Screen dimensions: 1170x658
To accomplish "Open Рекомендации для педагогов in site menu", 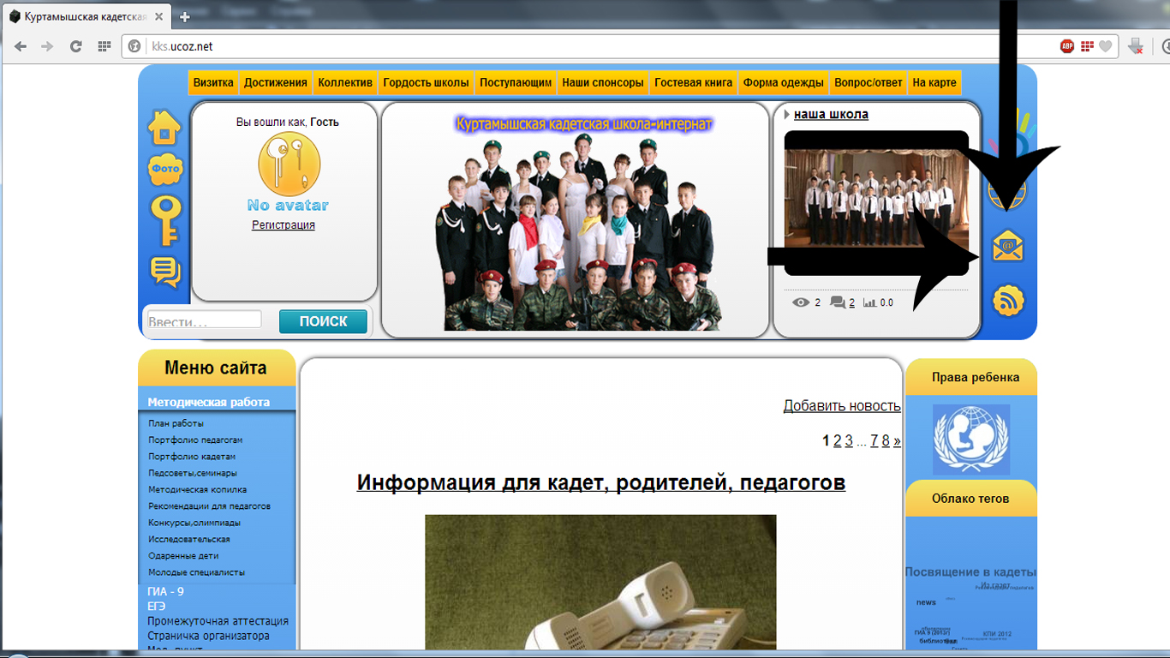I will pyautogui.click(x=210, y=506).
